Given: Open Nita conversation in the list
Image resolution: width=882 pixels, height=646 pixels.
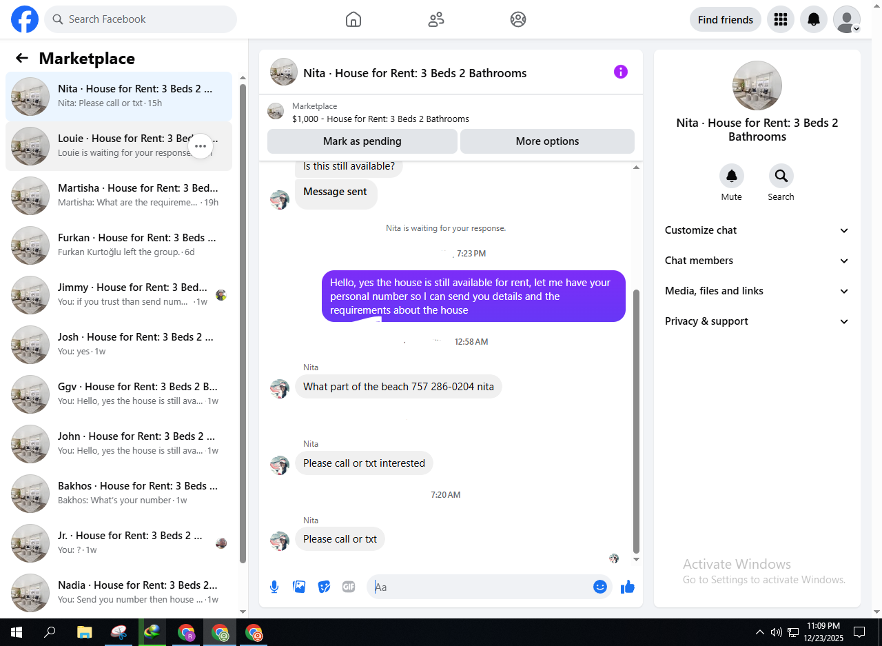Looking at the screenshot, I should tap(119, 97).
